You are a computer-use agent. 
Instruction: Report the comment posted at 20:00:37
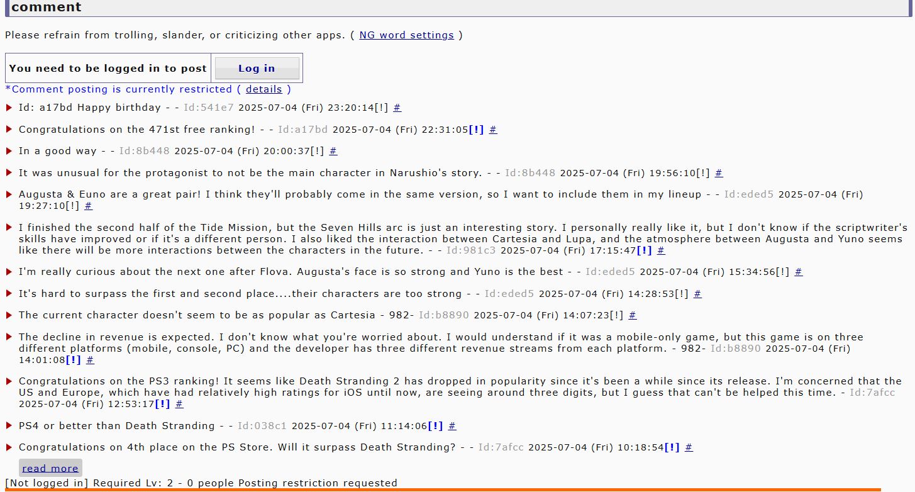click(x=317, y=151)
